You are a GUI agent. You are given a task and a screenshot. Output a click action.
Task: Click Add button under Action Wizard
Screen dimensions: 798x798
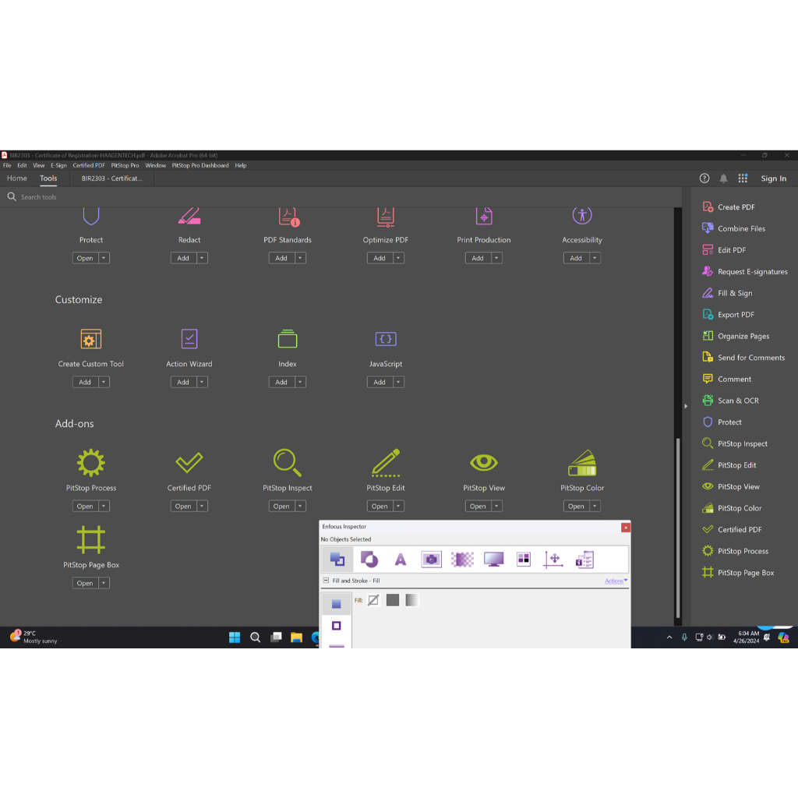[183, 382]
